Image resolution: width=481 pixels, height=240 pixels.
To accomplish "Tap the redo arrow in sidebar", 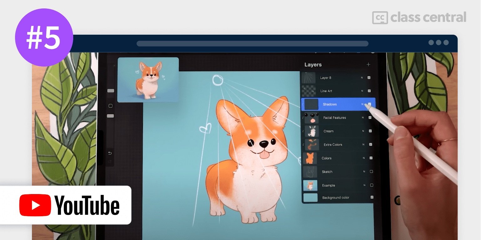I will point(110,162).
